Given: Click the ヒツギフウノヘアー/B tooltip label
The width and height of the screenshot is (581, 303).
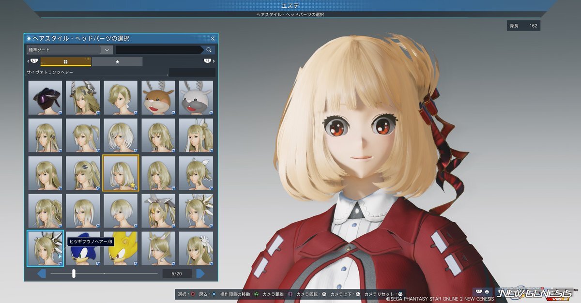Looking at the screenshot, I should pos(91,241).
